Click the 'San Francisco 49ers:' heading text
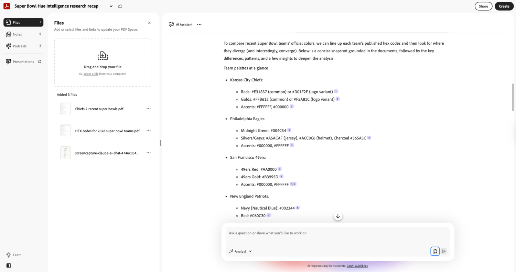516x272 pixels. click(248, 158)
